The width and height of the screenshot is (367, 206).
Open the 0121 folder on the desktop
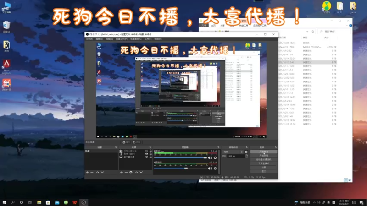[x=339, y=7]
